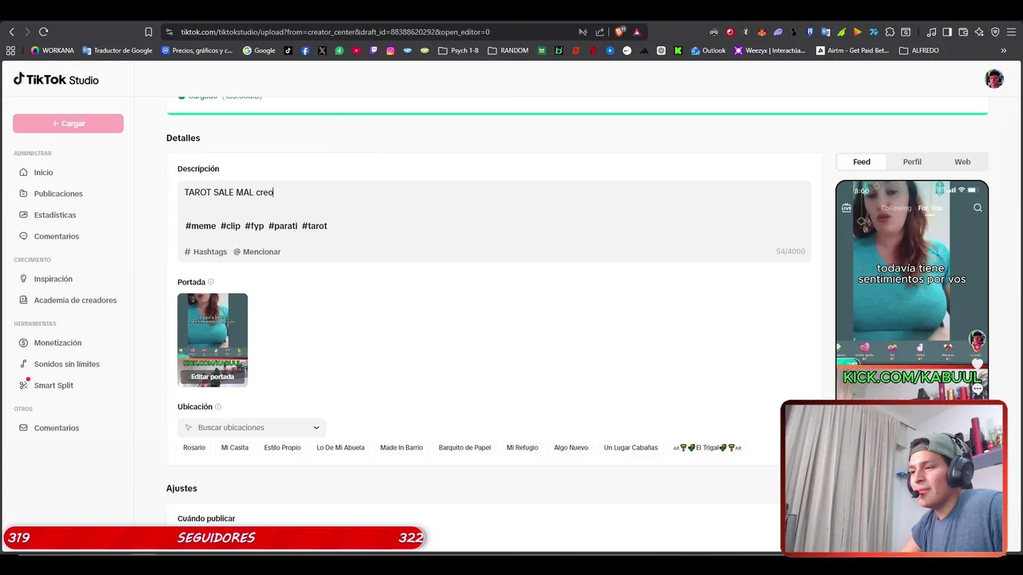The image size is (1023, 575).
Task: Open the WORKANA bookmark
Action: 53,50
